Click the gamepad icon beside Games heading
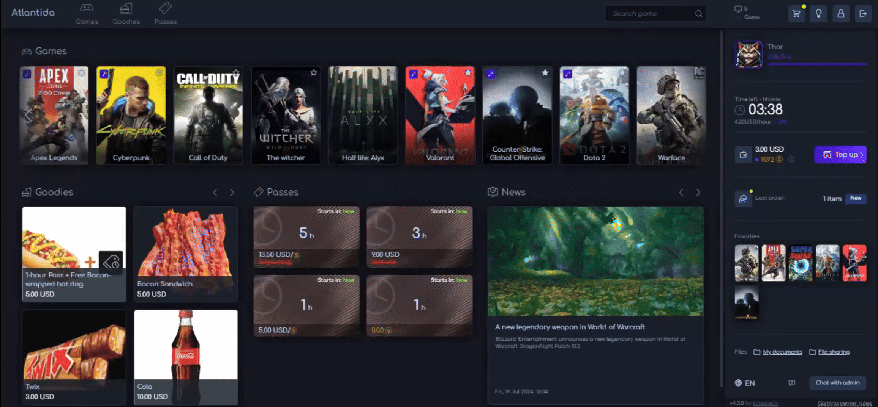 click(x=27, y=51)
